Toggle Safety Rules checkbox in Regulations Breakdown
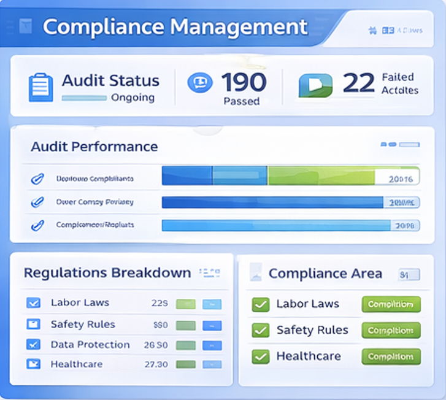 (x=33, y=324)
